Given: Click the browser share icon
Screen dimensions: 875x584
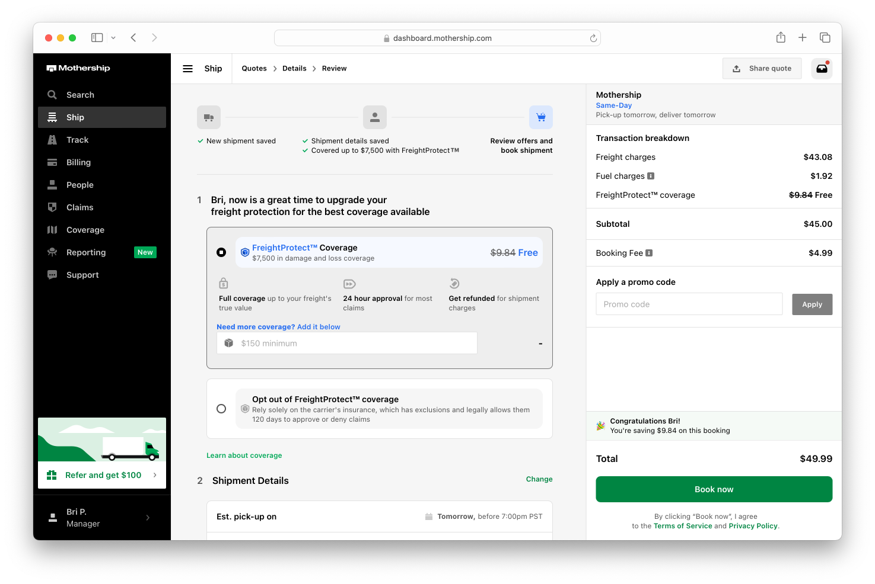Looking at the screenshot, I should click(x=781, y=37).
